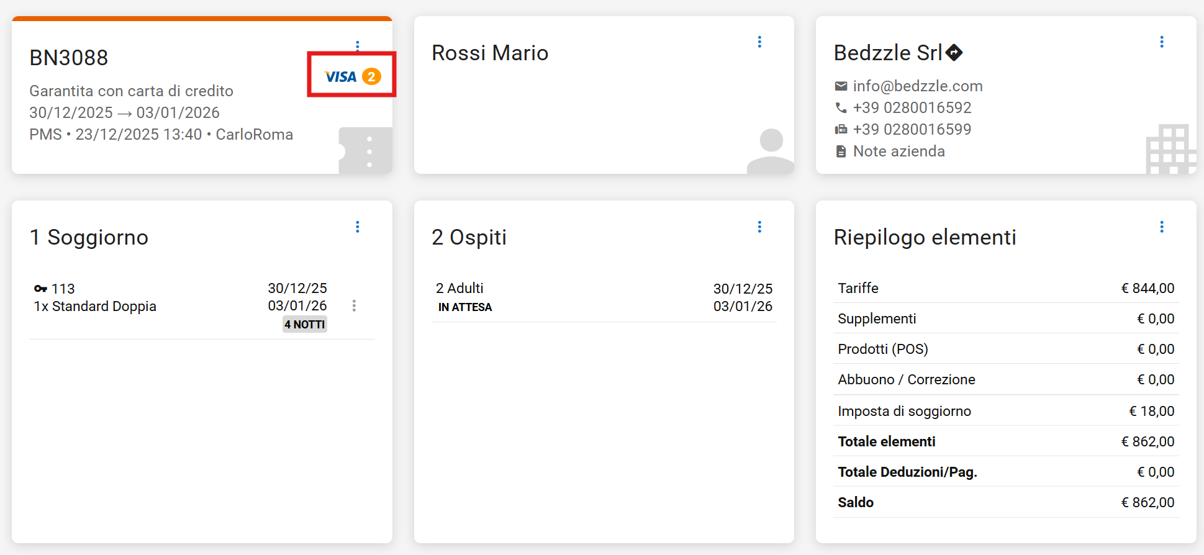Open the room 113 row options menu

354,305
